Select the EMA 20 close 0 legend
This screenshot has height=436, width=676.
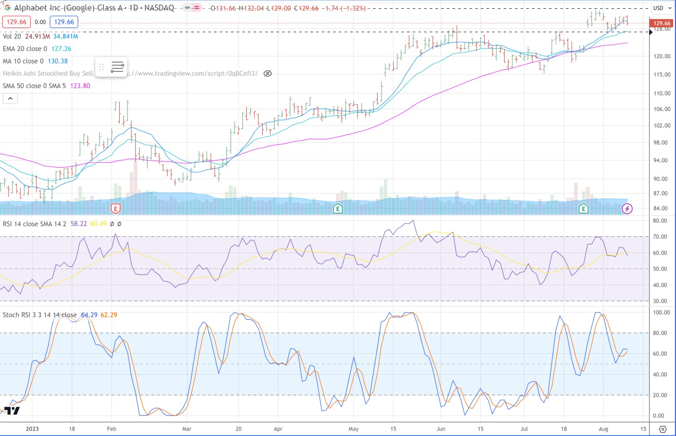[25, 49]
